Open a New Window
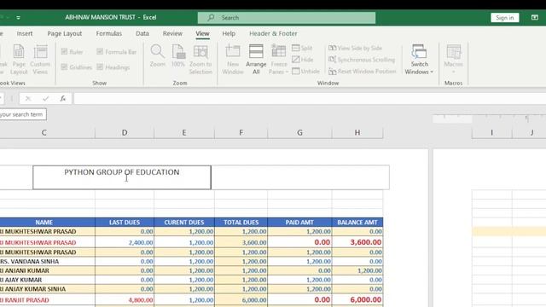Viewport: 546px width, 307px height. point(233,59)
